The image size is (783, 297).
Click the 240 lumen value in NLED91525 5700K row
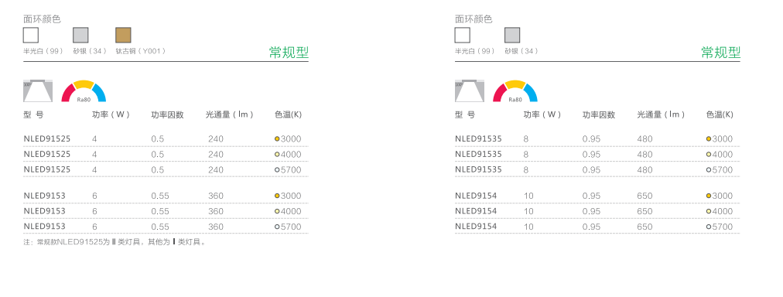(216, 169)
